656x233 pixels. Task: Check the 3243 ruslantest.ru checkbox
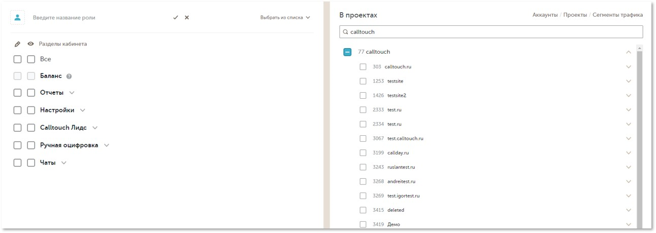click(x=363, y=167)
